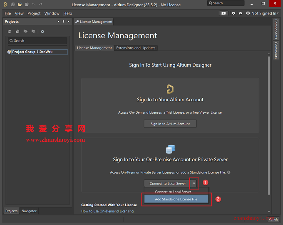The image size is (283, 225).
Task: Click the Connect to Local Server button
Action: pyautogui.click(x=168, y=183)
